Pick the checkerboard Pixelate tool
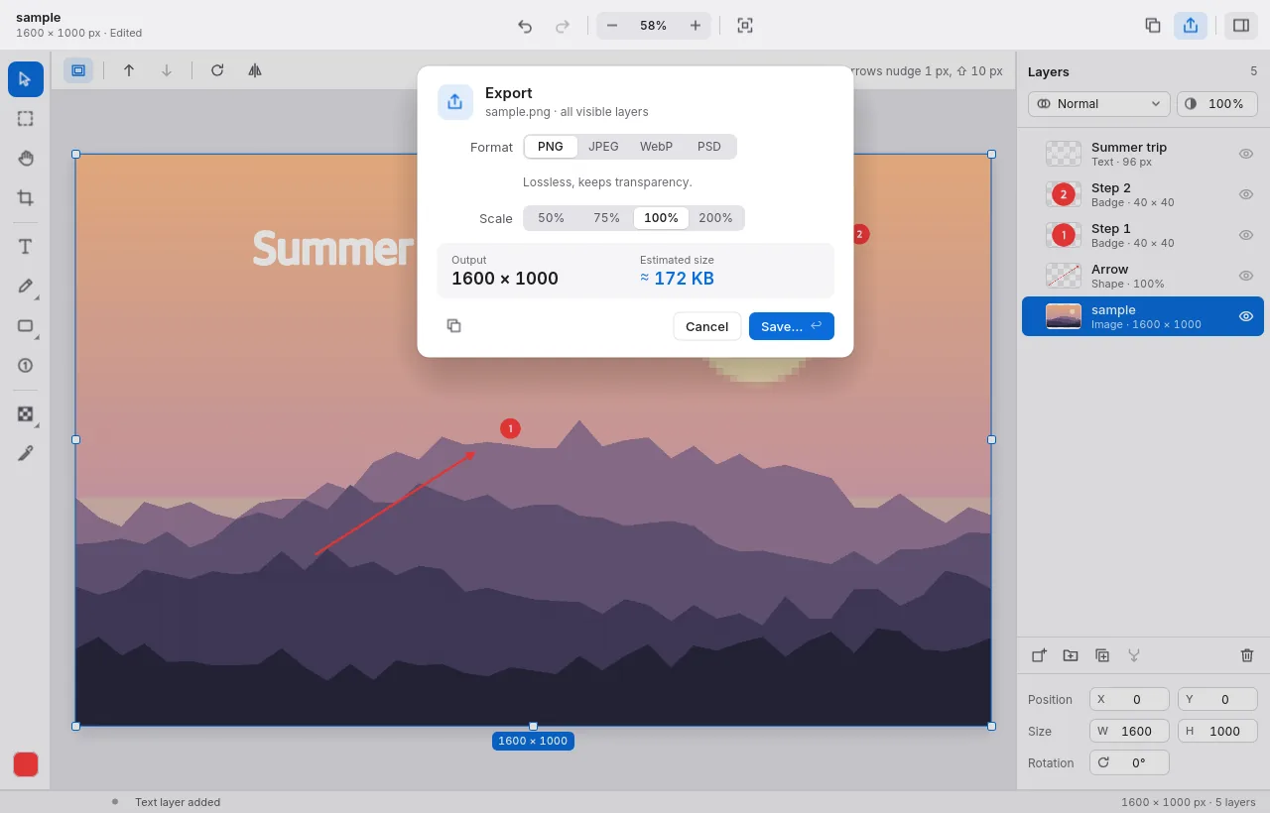Screen dimensions: 1270x813 pyautogui.click(x=26, y=414)
